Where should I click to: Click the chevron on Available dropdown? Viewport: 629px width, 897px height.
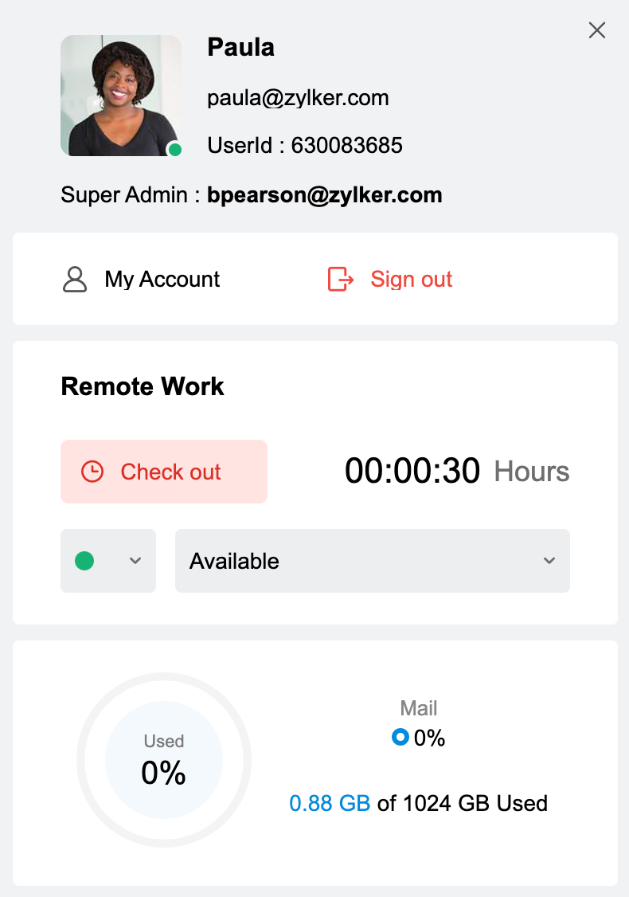(x=549, y=561)
